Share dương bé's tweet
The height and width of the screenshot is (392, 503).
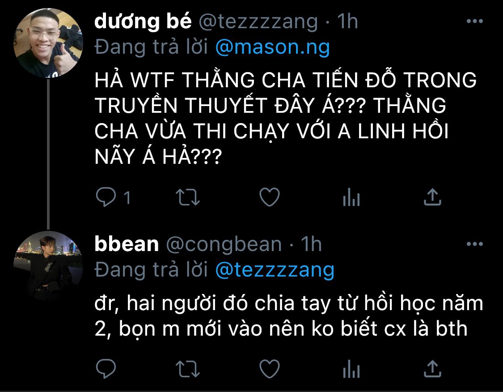click(432, 196)
